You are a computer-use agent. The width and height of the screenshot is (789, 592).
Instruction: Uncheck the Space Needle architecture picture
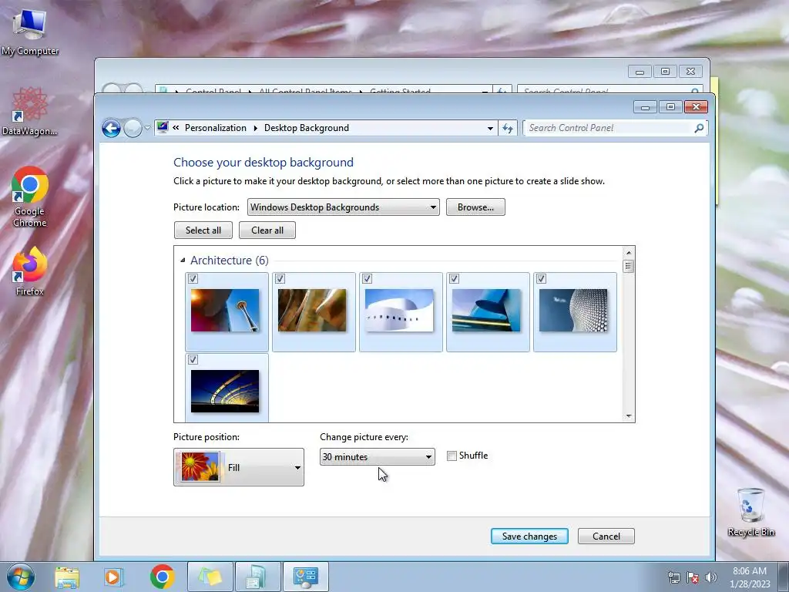[193, 279]
